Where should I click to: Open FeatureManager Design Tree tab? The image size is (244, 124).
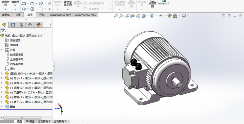4,25
